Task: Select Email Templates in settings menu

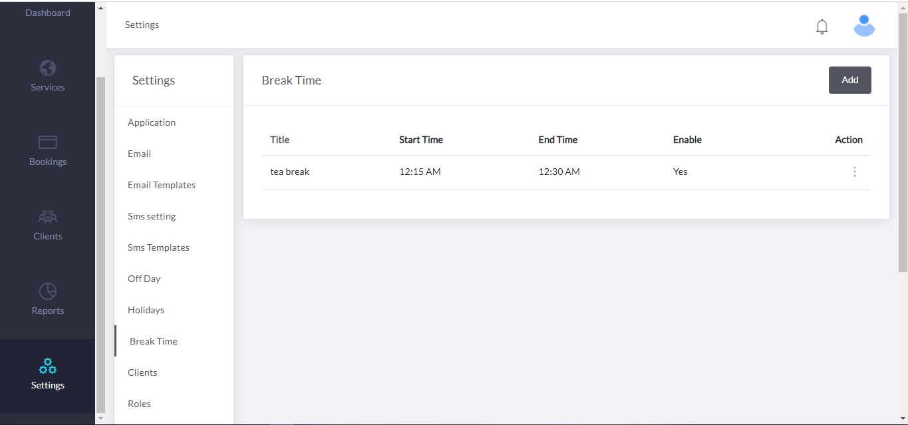Action: point(162,184)
